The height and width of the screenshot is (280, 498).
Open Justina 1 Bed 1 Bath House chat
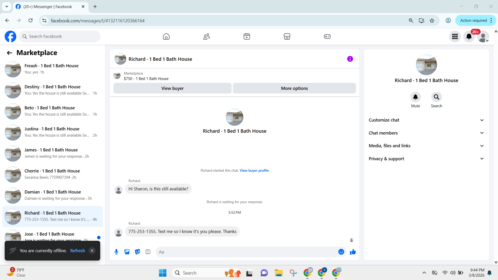coord(52,132)
